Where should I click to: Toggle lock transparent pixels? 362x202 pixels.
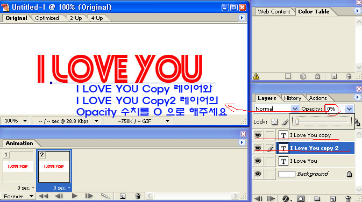(x=274, y=122)
